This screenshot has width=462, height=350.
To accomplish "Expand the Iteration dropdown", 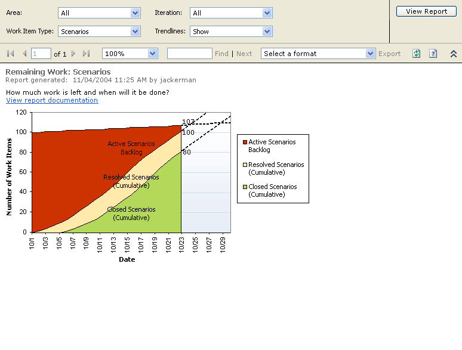I will coord(267,13).
